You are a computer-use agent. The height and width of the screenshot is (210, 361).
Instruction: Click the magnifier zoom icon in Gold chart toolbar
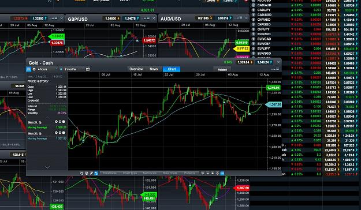pyautogui.click(x=203, y=173)
